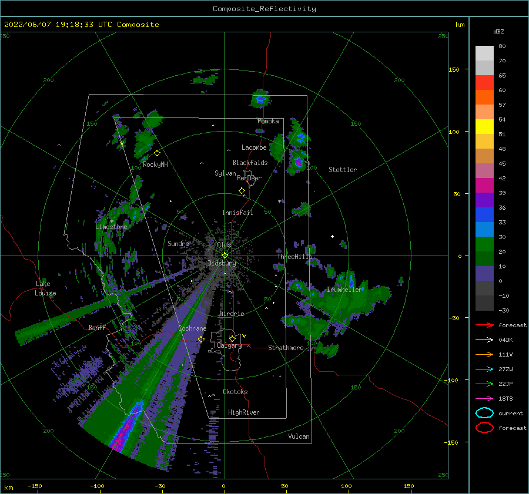Click the Airdrie label
This screenshot has width=529, height=494.
[232, 314]
